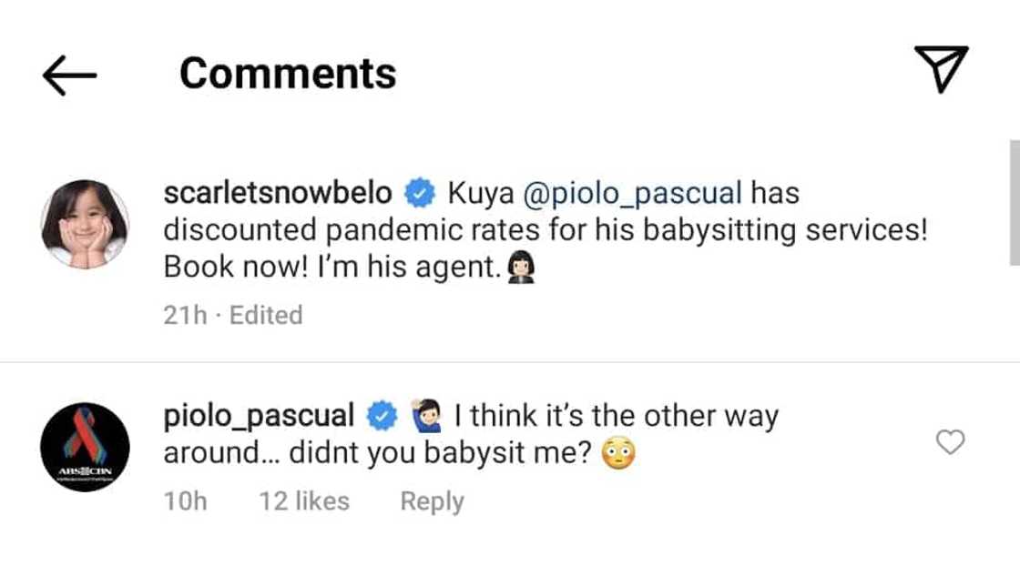Screen dimensions: 1020x566
Task: Click the scarletsnowbelo username
Action: point(278,194)
